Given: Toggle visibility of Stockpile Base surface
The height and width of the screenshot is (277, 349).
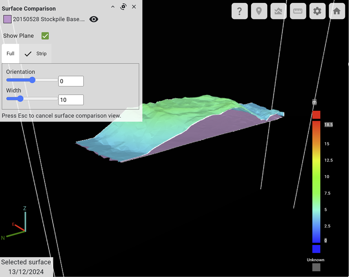Looking at the screenshot, I should click(94, 19).
